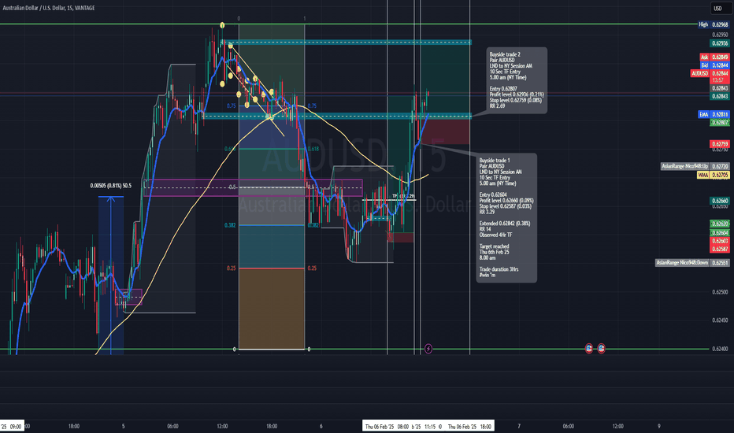Open the USD currency selector
734x433 pixels.
721,9
